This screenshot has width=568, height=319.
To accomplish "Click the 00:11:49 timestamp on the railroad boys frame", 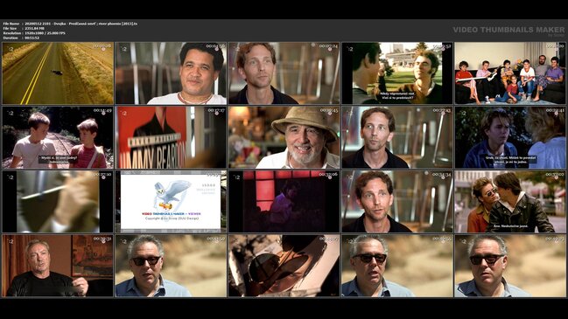I will pyautogui.click(x=102, y=111).
